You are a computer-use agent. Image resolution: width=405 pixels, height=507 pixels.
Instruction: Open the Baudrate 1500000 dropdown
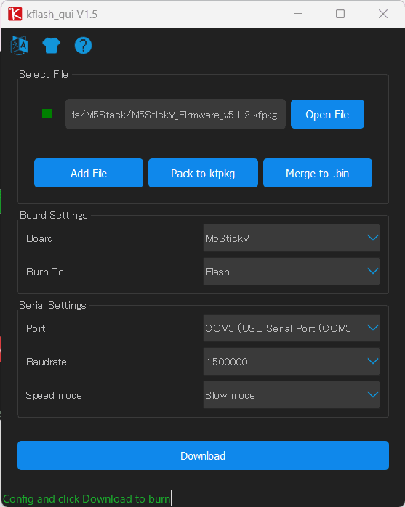(292, 362)
